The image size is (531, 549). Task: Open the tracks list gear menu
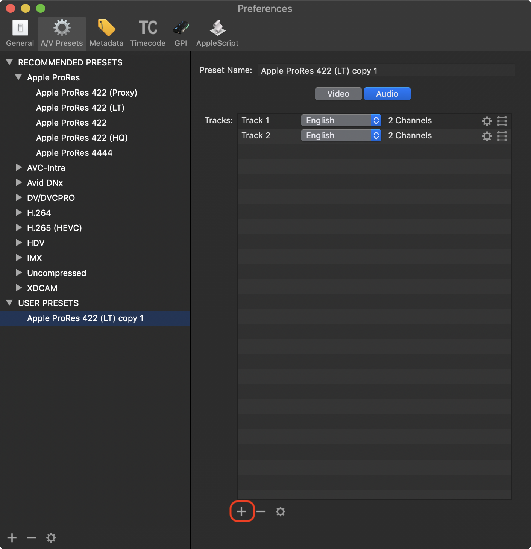point(281,511)
